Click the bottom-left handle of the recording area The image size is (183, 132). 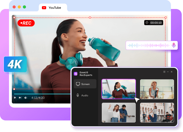coord(14,89)
